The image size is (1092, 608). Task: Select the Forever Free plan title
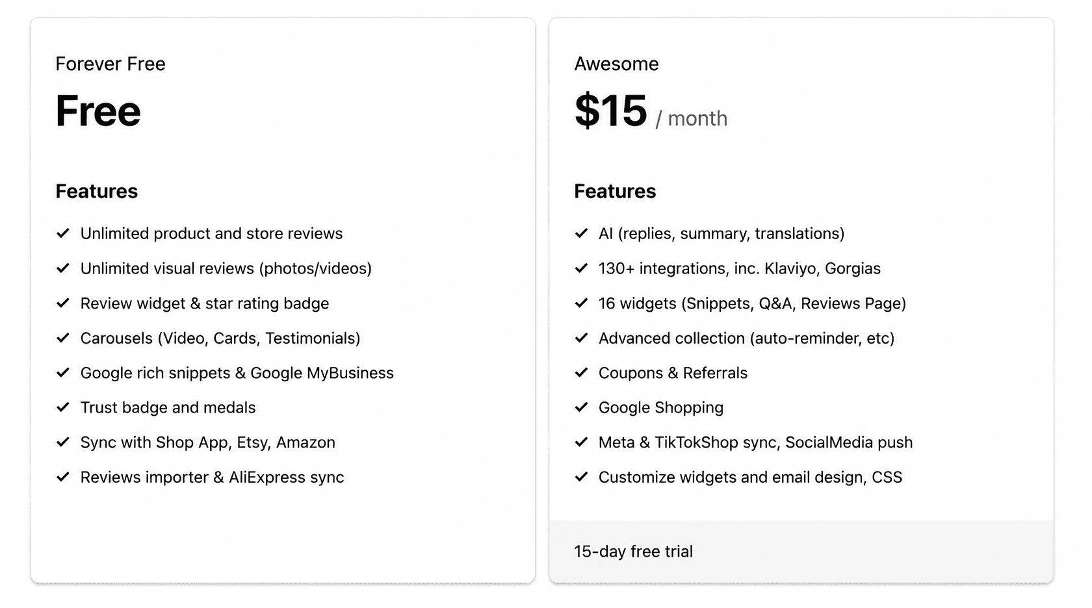click(x=110, y=64)
